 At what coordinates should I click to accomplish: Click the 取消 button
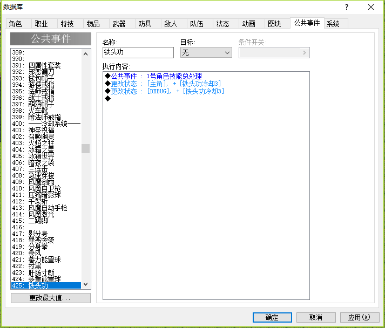coord(316,317)
